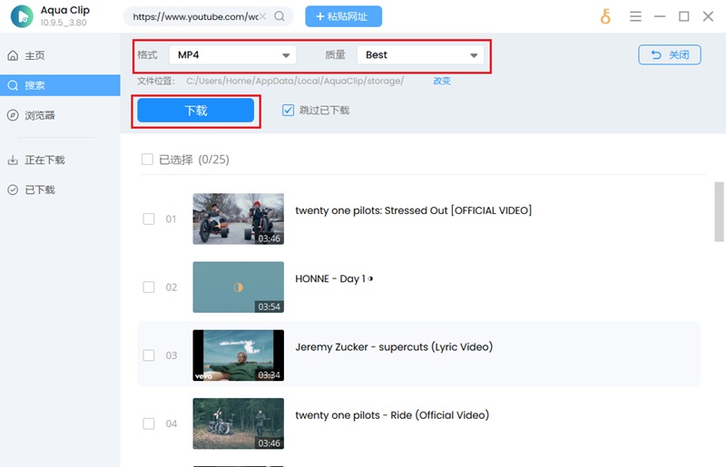Open 正在下载 downloading list
Screen dimensions: 726x467
[60, 161]
